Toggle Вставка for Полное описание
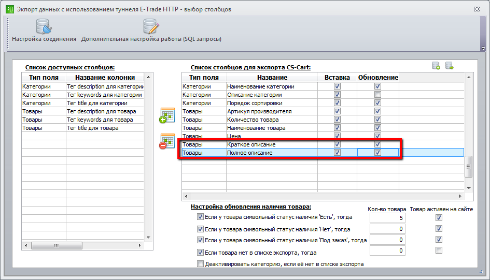 click(337, 153)
